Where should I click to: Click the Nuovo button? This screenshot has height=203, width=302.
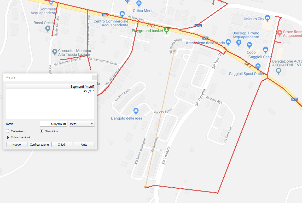pos(17,145)
